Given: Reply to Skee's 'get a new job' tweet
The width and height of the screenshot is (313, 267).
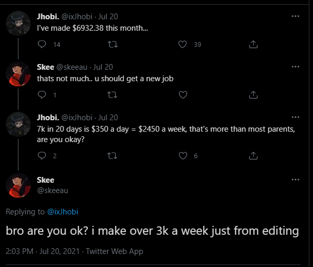Looking at the screenshot, I should pyautogui.click(x=42, y=95).
